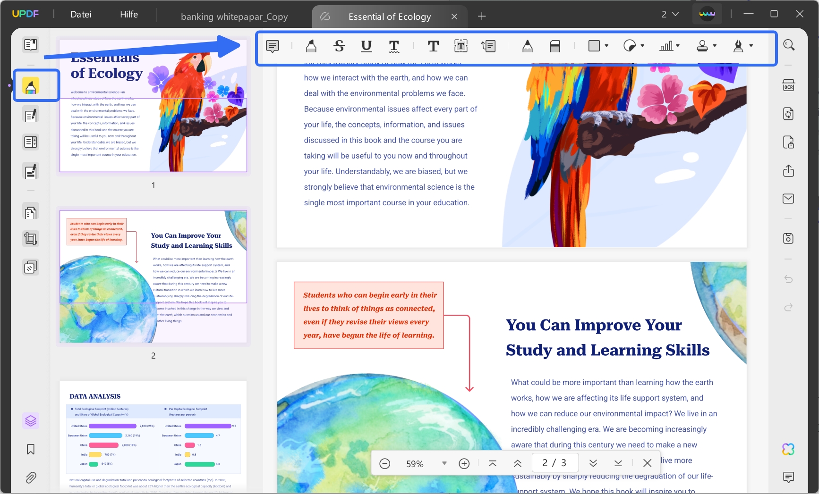Expand the rectangle shape dropdown

point(606,46)
